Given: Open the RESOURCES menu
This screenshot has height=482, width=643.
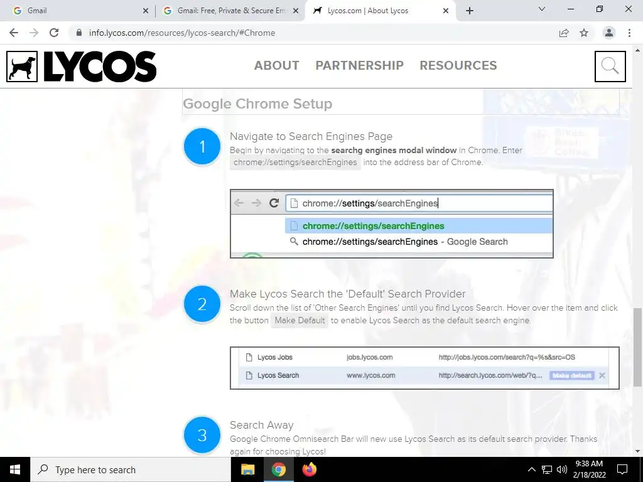Looking at the screenshot, I should click(458, 65).
